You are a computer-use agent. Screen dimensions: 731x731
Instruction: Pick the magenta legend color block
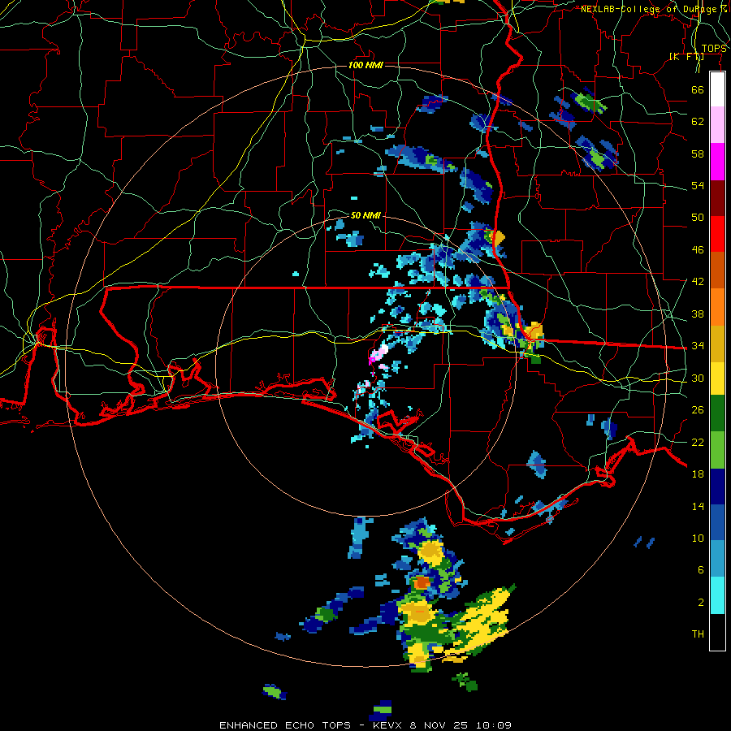(717, 162)
